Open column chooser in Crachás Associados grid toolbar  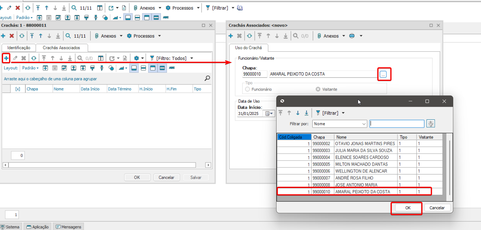[x=101, y=58]
